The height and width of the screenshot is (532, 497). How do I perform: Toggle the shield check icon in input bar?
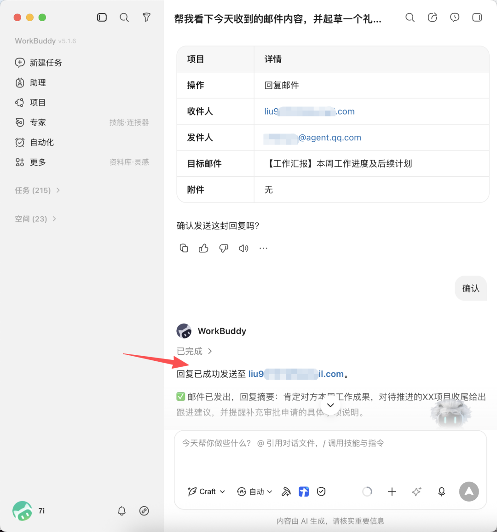[321, 492]
